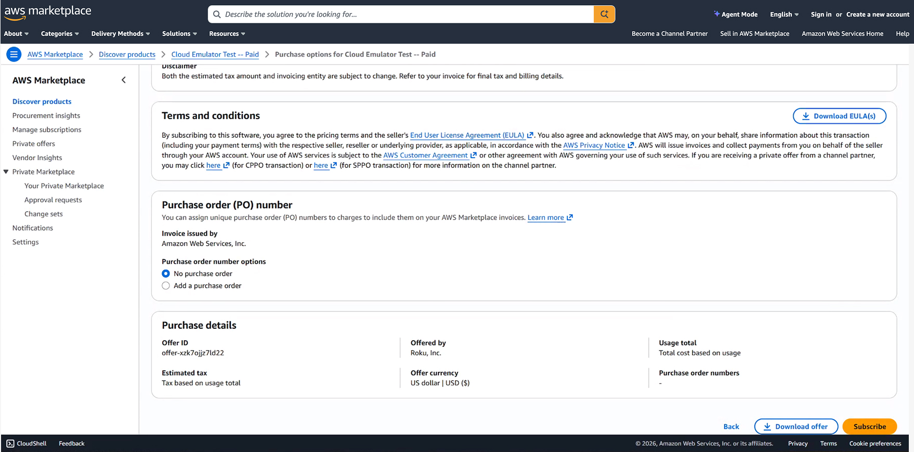This screenshot has width=914, height=452.
Task: Click Discover products breadcrumb link
Action: coord(127,54)
